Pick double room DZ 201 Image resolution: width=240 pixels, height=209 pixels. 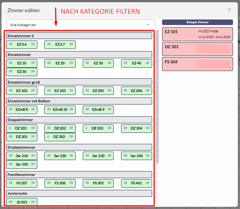click(22, 128)
